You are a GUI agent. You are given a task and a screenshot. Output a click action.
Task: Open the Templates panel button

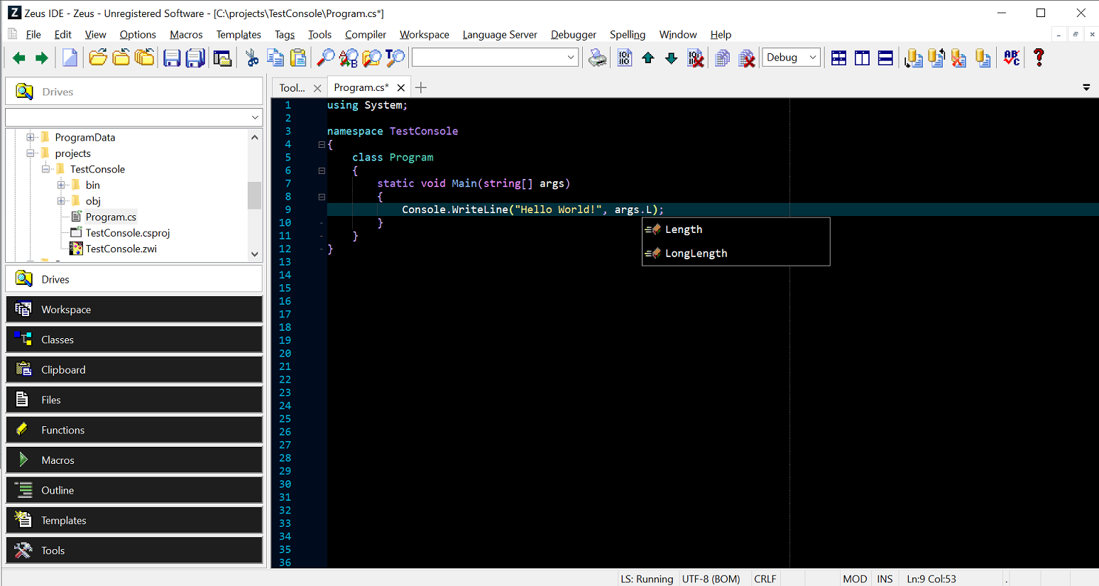[134, 520]
